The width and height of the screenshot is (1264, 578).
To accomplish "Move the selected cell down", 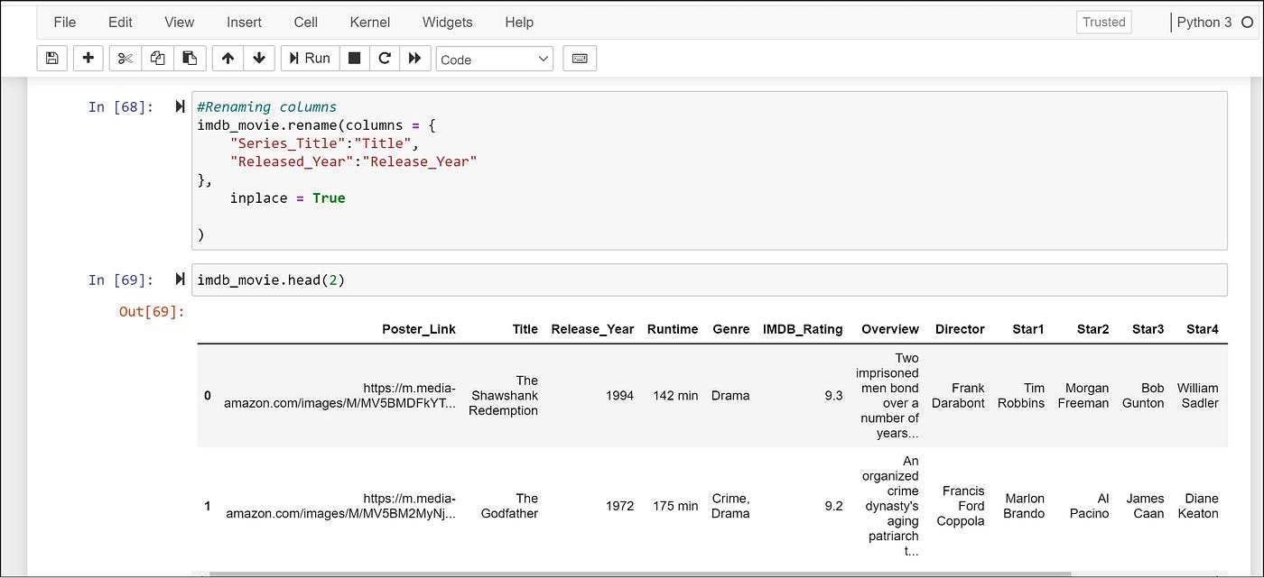I will coord(259,58).
